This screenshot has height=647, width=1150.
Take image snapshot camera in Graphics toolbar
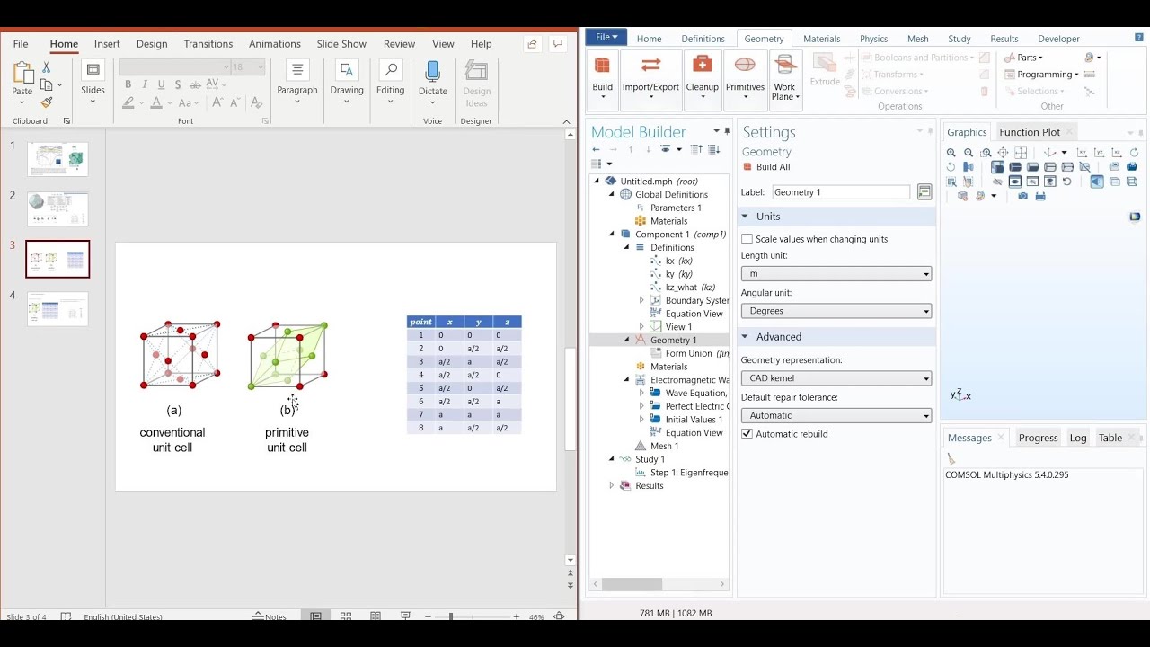click(x=1023, y=195)
